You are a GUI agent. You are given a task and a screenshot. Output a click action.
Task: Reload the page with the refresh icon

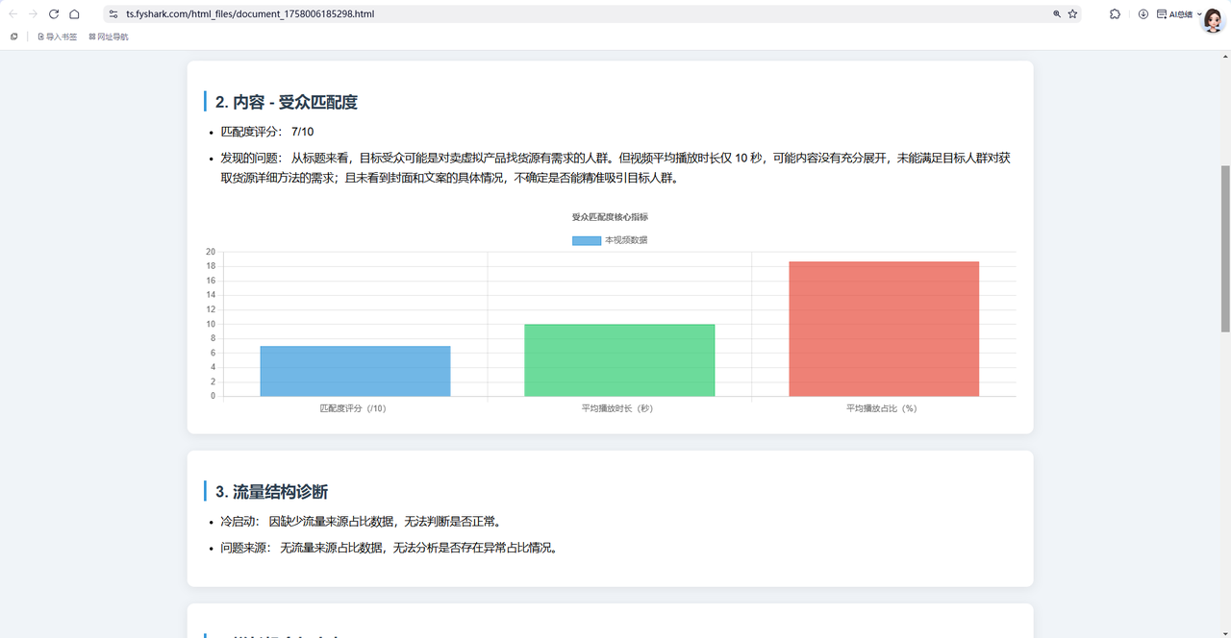[x=54, y=14]
